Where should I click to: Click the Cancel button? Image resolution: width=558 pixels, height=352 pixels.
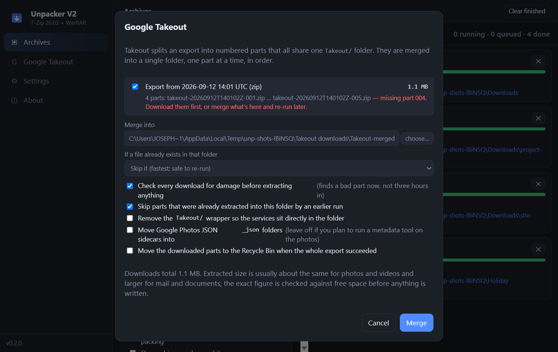(378, 323)
